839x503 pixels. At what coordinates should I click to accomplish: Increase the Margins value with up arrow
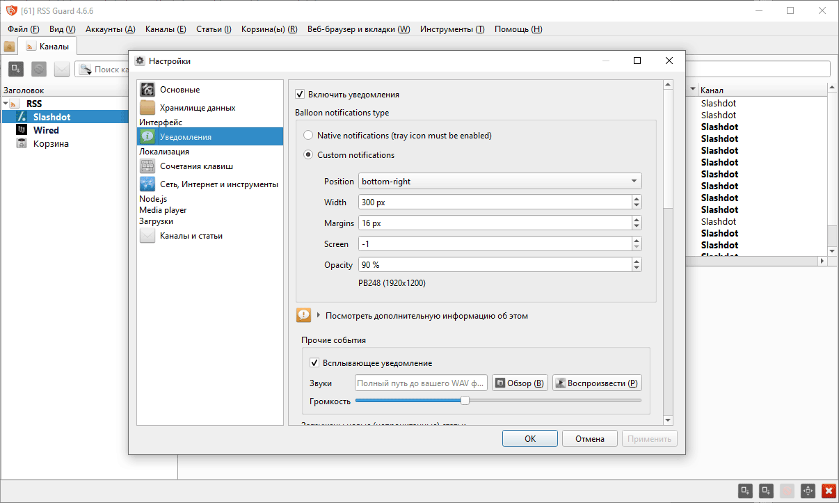click(x=637, y=220)
